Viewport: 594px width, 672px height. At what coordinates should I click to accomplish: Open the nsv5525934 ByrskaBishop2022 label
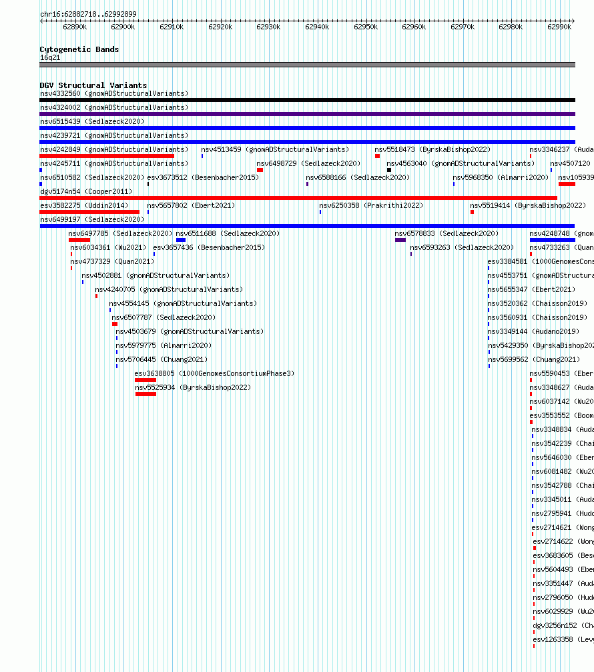point(193,387)
